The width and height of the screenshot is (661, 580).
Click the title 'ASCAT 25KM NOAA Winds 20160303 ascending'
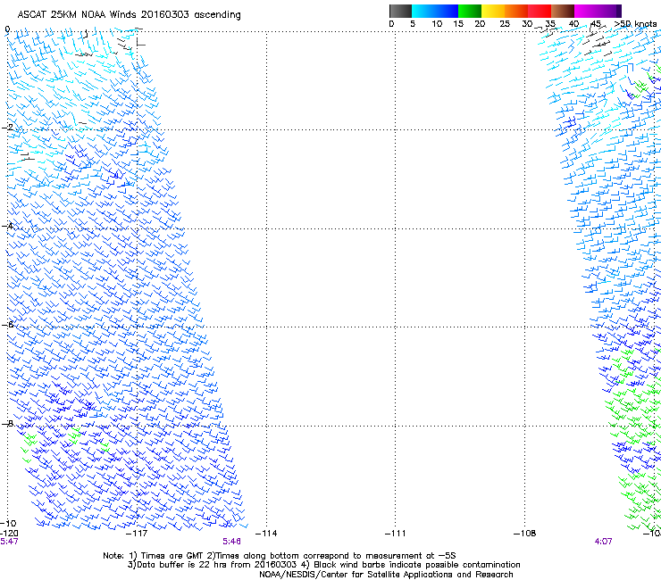[x=129, y=15]
